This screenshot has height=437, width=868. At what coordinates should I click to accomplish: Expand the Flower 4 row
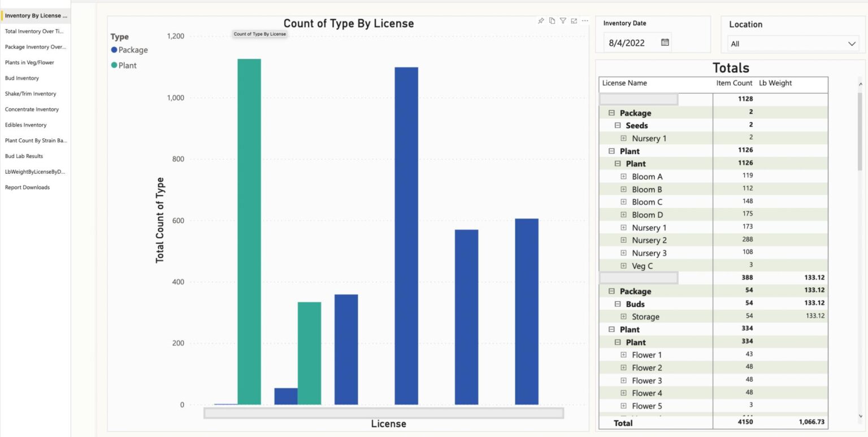point(623,393)
